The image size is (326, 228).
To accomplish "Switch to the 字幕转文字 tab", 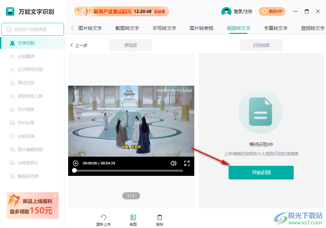I will click(x=276, y=28).
